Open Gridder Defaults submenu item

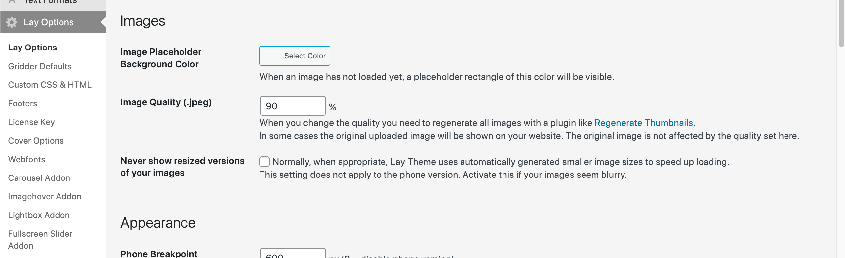(40, 66)
